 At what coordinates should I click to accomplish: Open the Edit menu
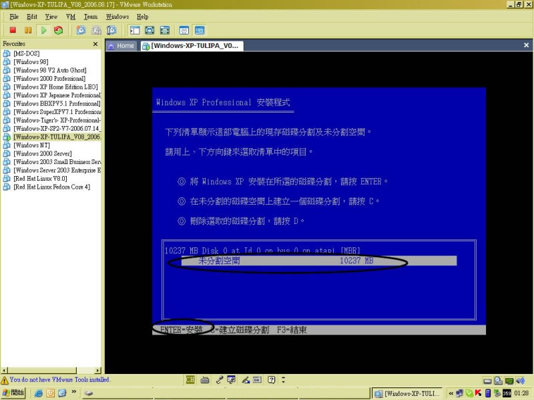point(32,17)
